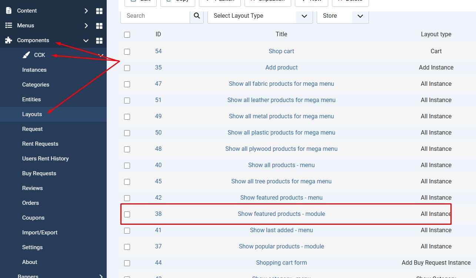The width and height of the screenshot is (476, 278).
Task: Click the search magnifier icon button
Action: (197, 16)
